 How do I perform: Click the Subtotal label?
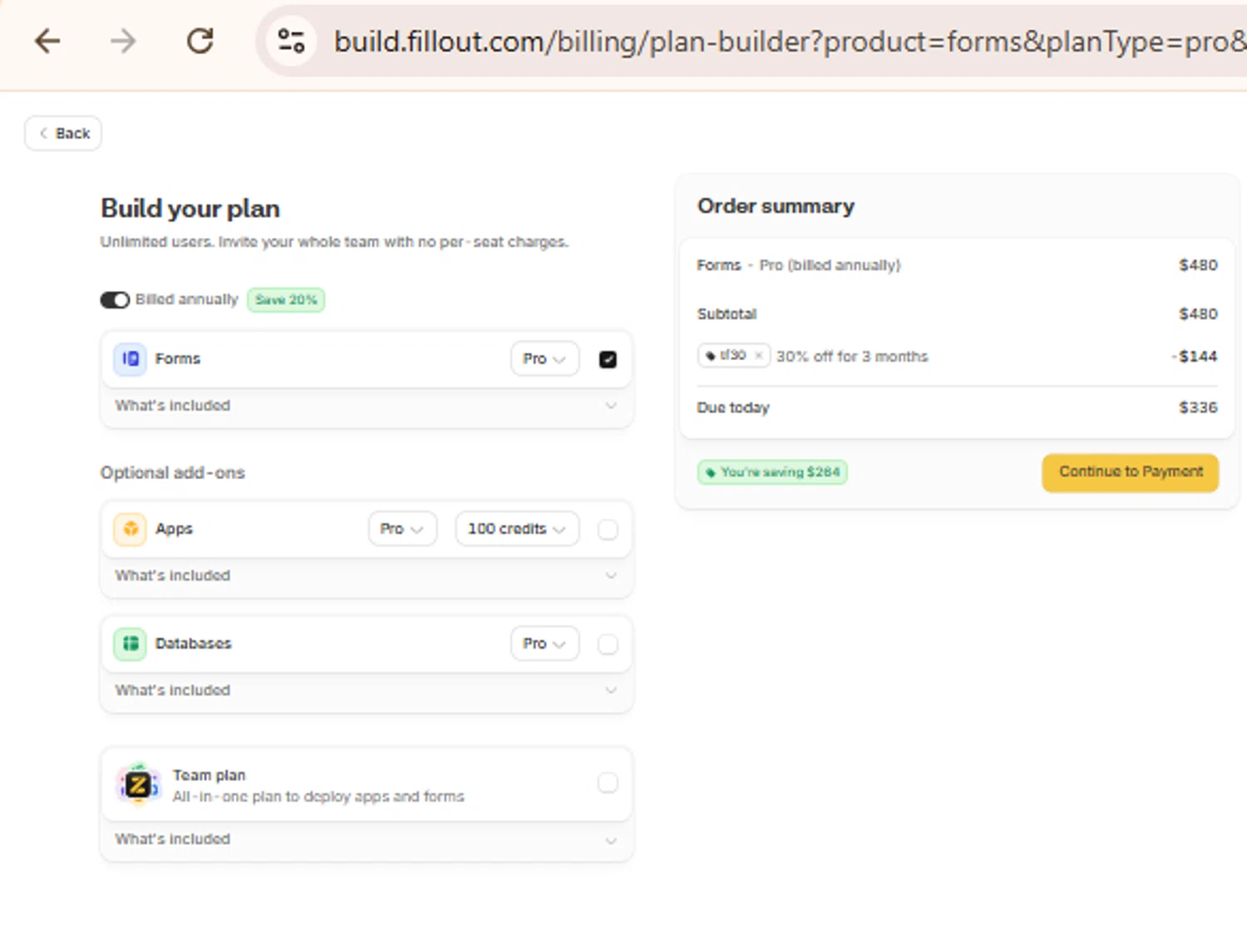coord(727,314)
